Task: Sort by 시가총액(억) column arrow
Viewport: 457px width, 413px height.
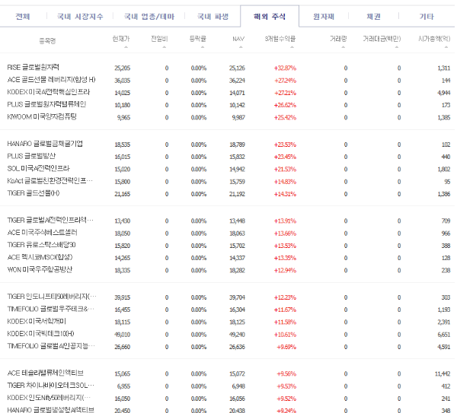Action: tap(446, 47)
